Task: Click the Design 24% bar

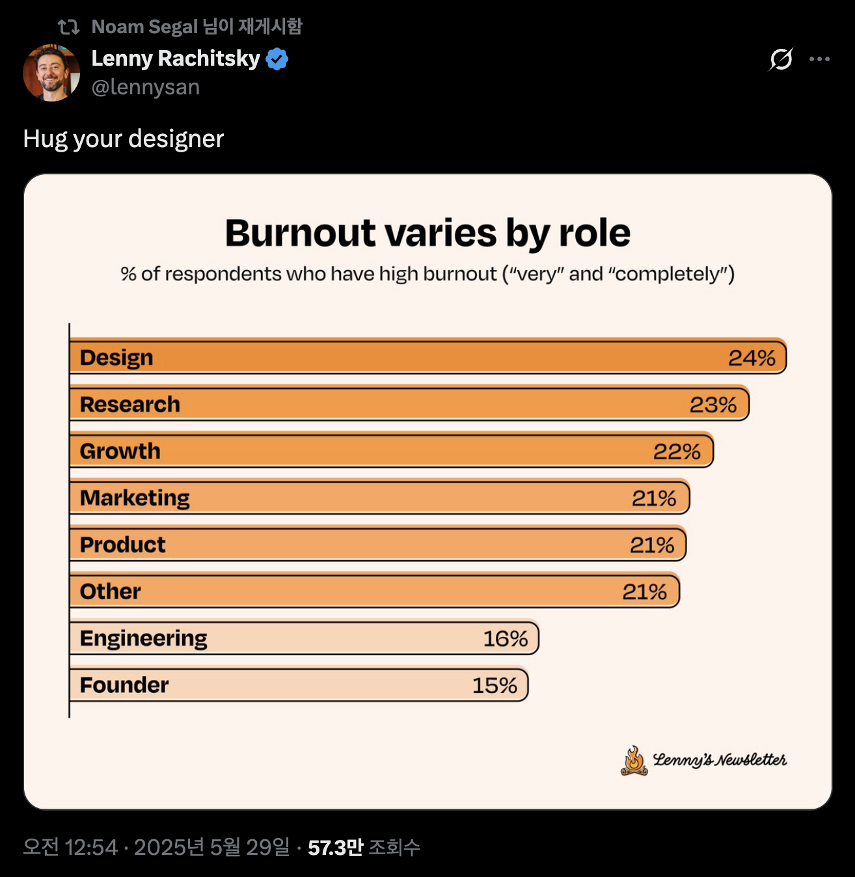Action: point(428,357)
